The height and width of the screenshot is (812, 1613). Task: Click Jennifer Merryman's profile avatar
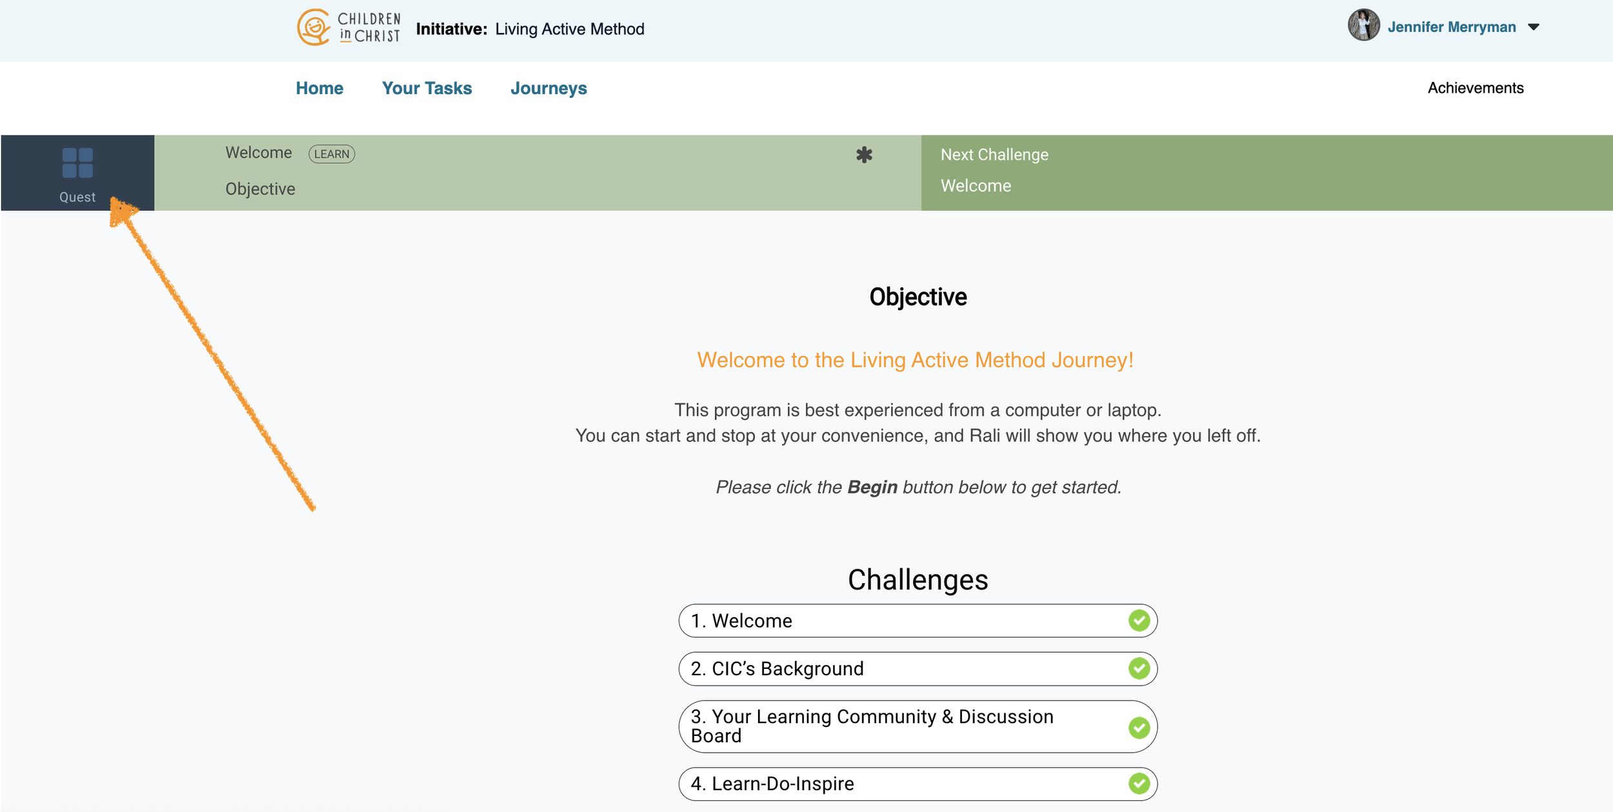click(1363, 26)
